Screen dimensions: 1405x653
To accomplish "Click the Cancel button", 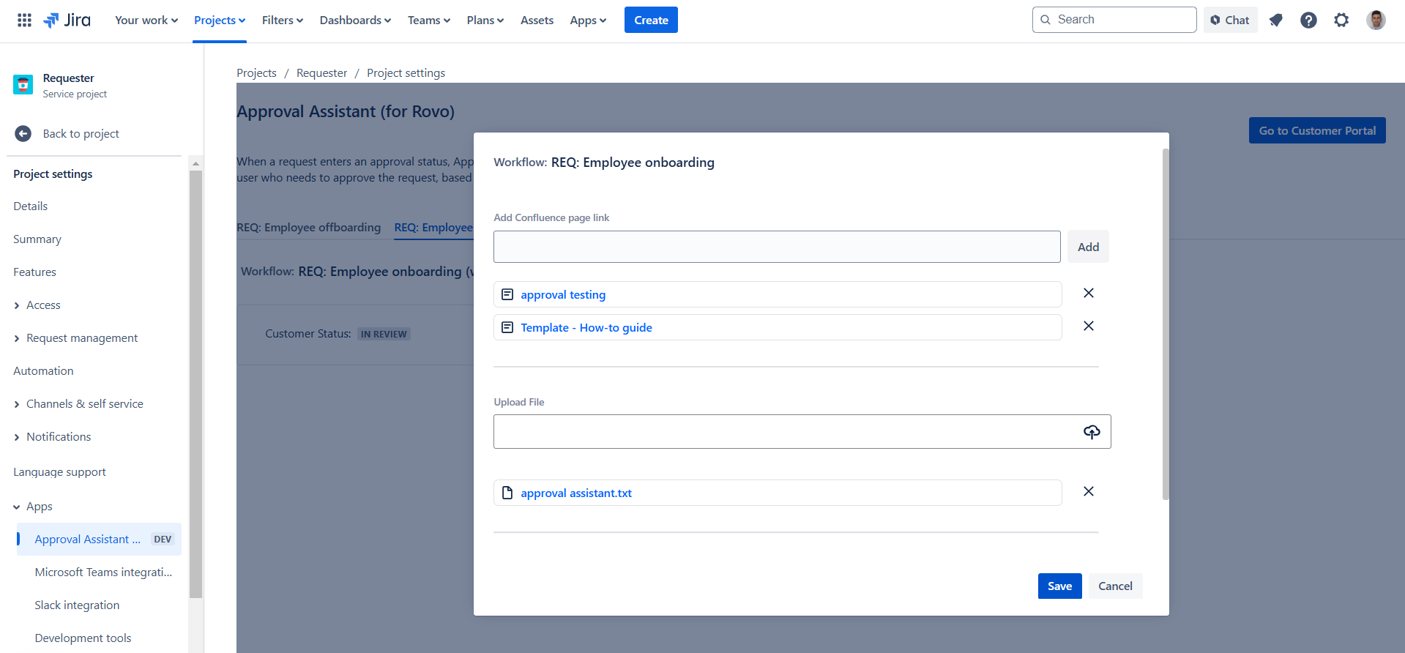I will coord(1115,586).
